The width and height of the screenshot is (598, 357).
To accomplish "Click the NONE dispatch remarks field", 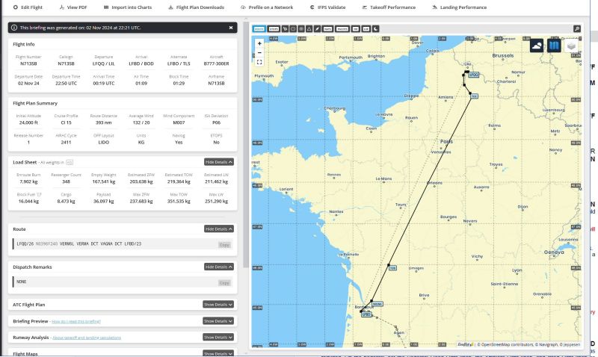I will (x=122, y=282).
